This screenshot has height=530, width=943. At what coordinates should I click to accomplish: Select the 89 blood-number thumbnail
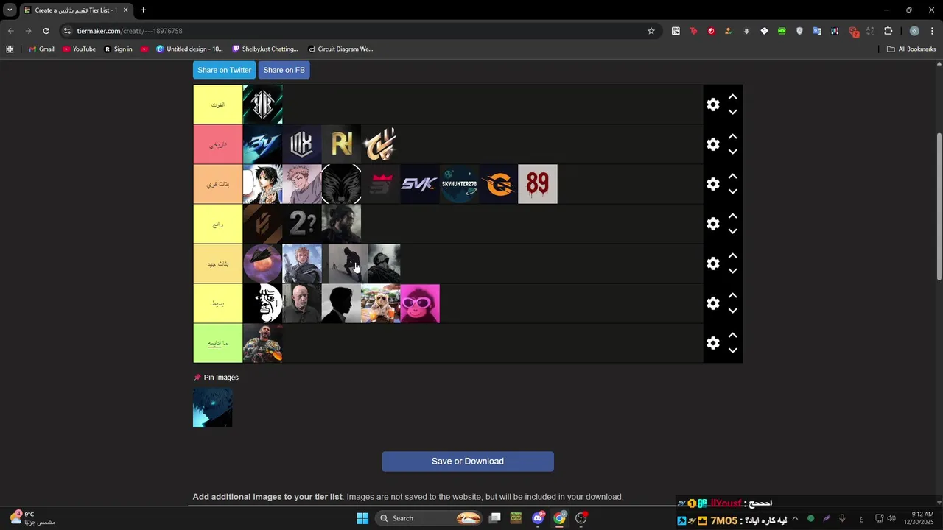coord(538,184)
